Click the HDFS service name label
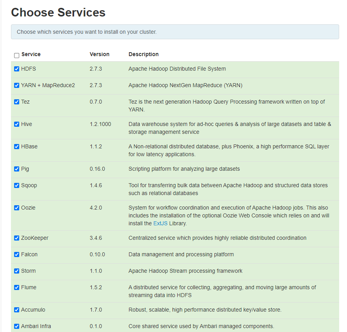This screenshot has height=332, width=347. click(29, 69)
